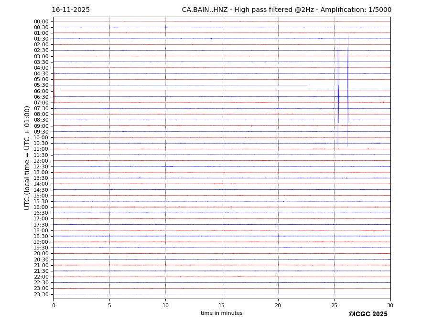Viewport: 443px width, 332px height.
Task: Pick the 12:00 trace time label
Action: (x=41, y=161)
